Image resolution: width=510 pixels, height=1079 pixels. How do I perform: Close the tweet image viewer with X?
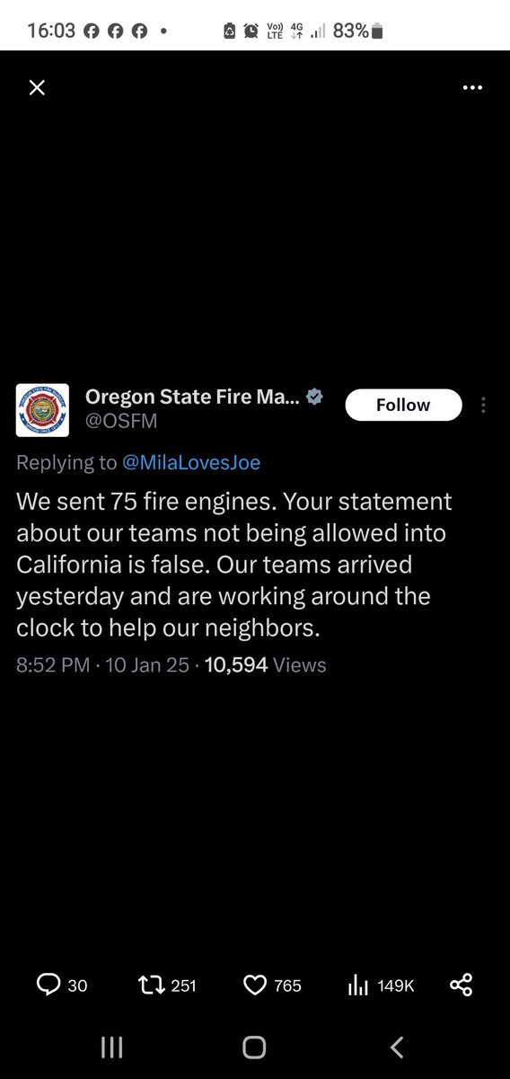(x=37, y=87)
